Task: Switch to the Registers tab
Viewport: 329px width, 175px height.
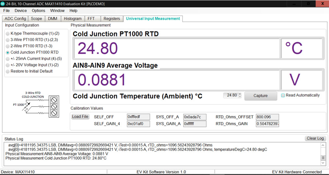Action: coord(112,19)
